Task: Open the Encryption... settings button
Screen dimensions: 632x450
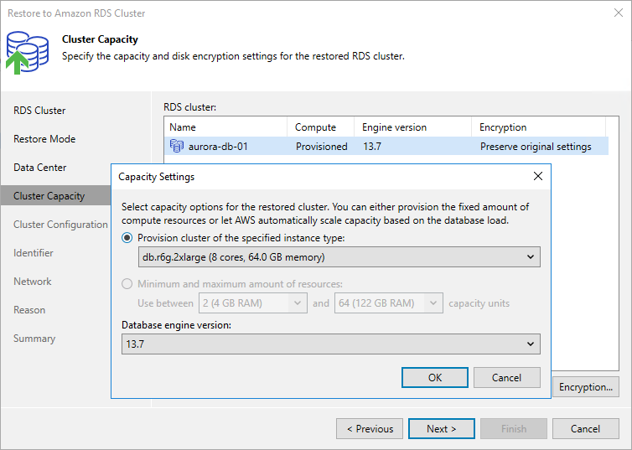Action: point(586,387)
